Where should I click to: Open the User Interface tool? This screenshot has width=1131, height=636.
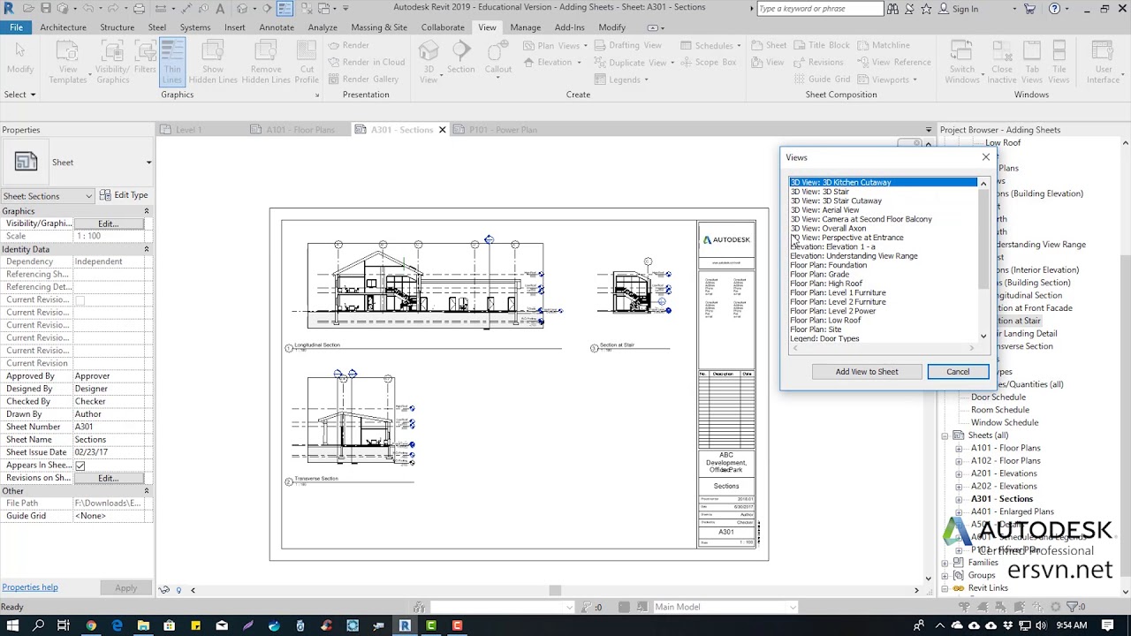pos(1103,62)
